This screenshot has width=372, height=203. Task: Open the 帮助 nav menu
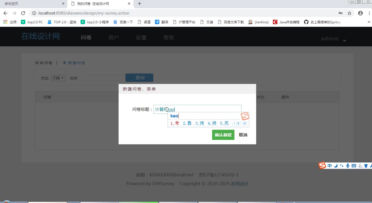pos(169,38)
